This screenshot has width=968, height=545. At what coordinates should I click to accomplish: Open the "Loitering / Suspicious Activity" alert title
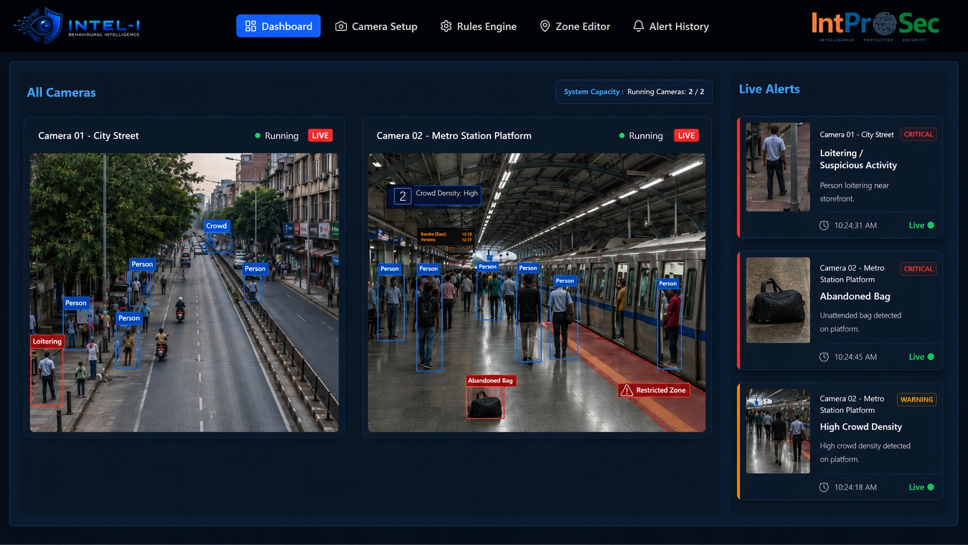tap(859, 159)
